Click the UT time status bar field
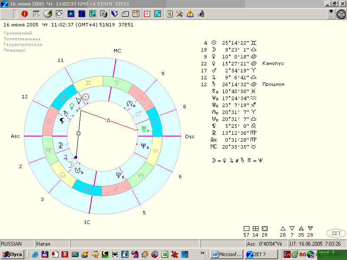Image resolution: width=347 pixels, height=260 pixels. click(x=317, y=244)
